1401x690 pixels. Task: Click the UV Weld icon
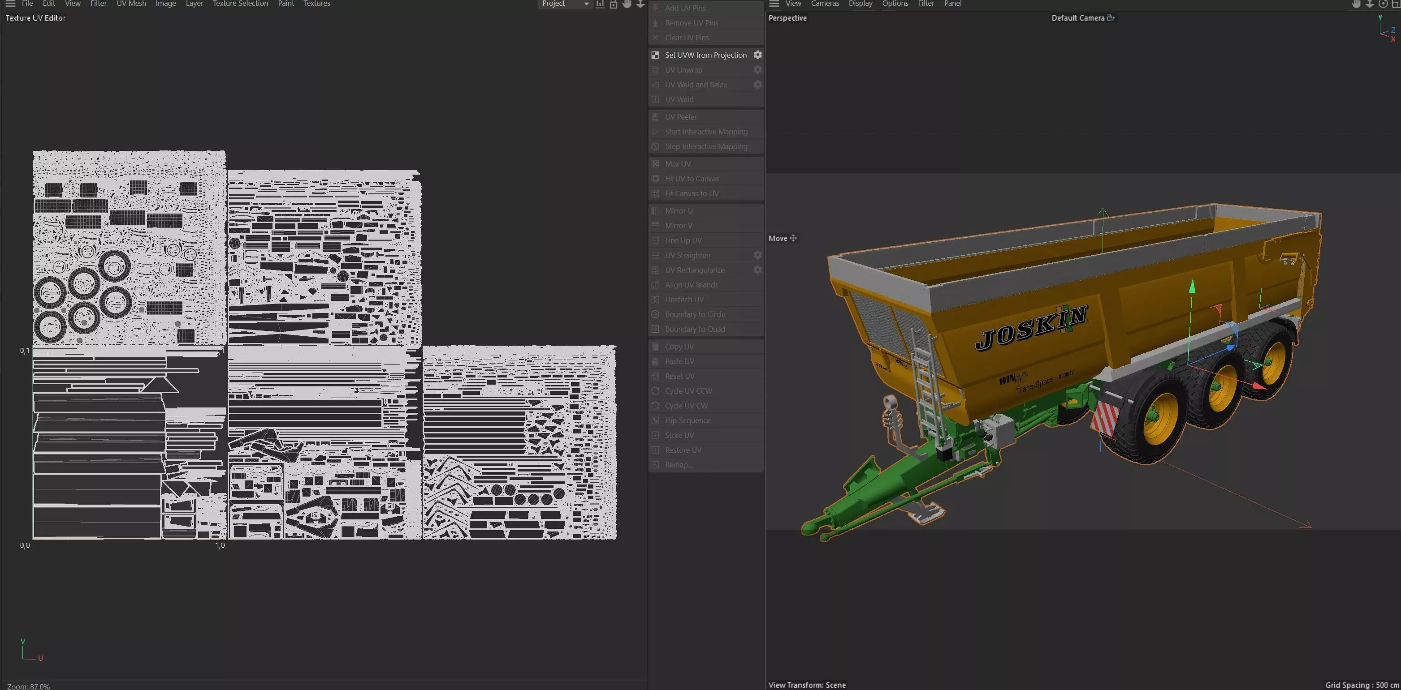[655, 99]
